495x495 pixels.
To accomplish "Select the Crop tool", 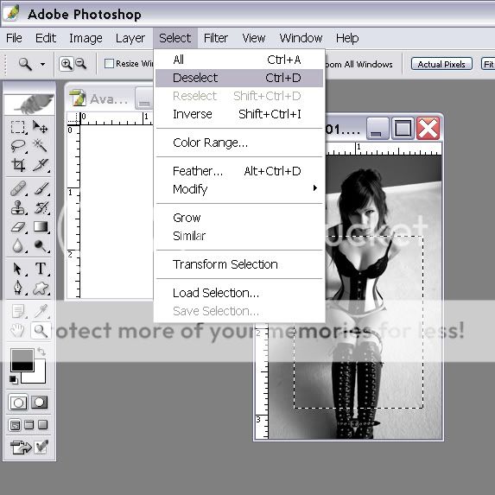I will pos(18,165).
